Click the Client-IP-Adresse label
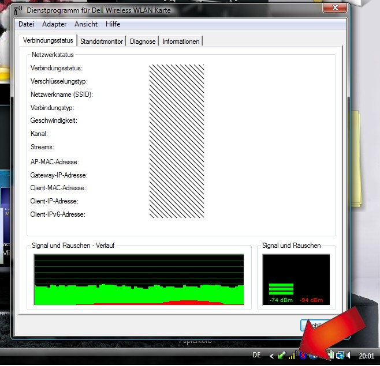 54,201
